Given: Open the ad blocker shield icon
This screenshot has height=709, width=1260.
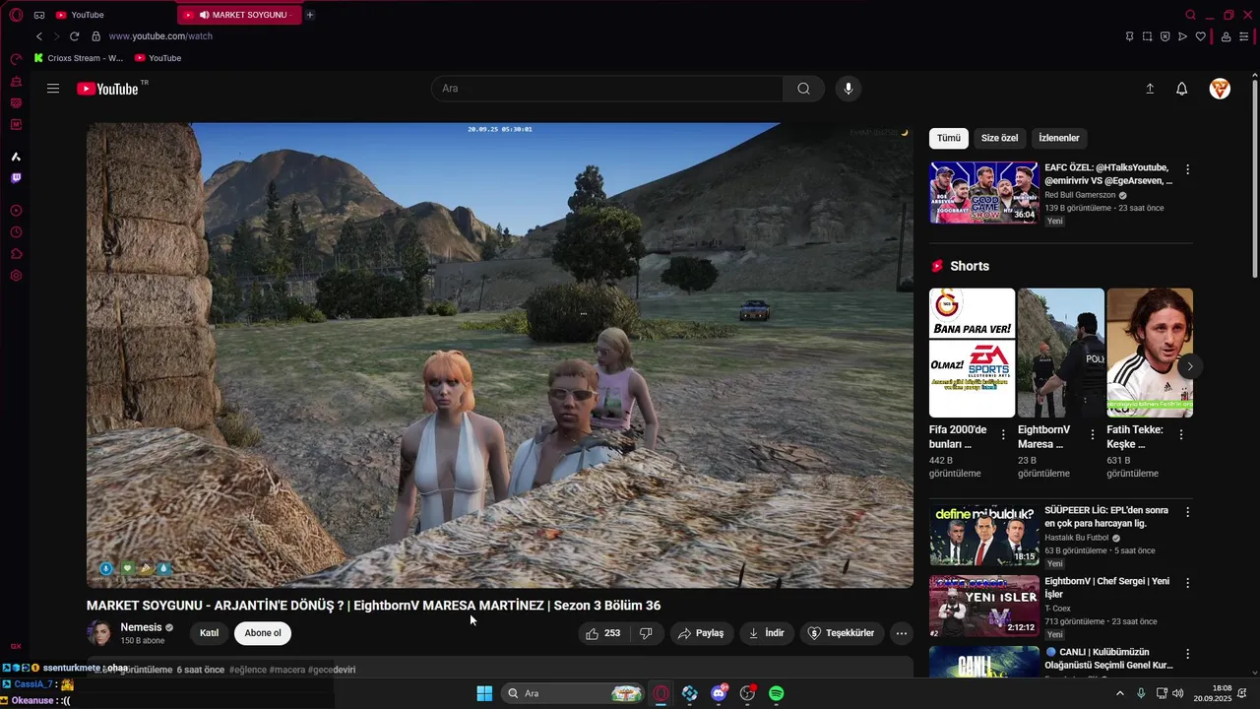Looking at the screenshot, I should (1165, 36).
